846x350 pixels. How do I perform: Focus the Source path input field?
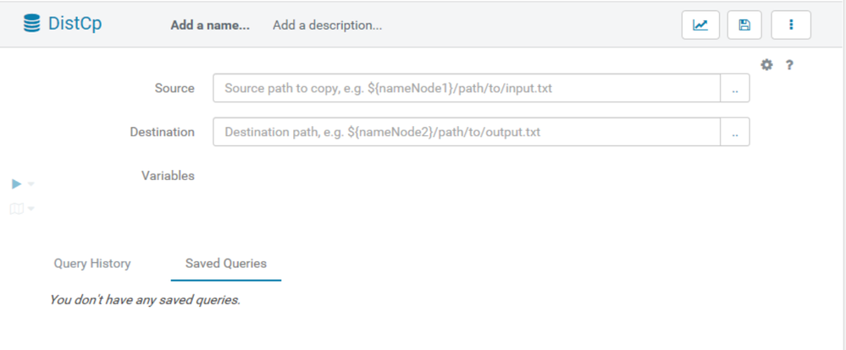tap(467, 88)
